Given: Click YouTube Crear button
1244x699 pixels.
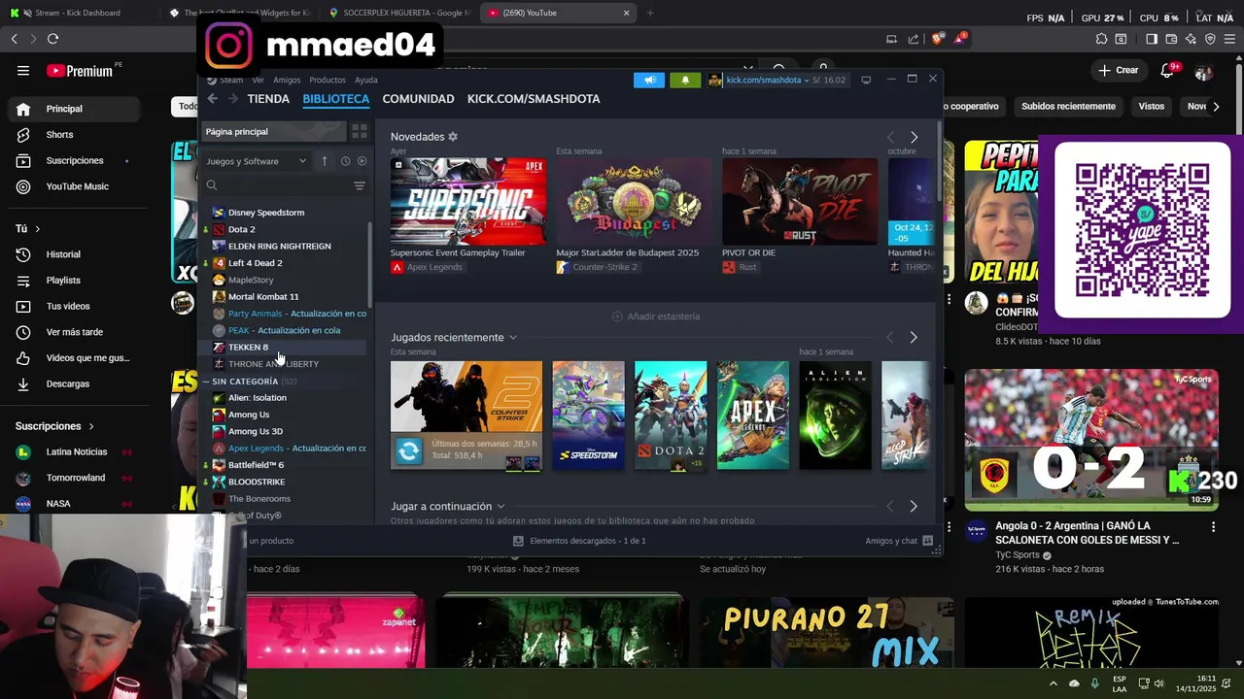Looking at the screenshot, I should (1119, 70).
